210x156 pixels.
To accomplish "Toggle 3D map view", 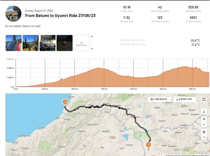I will point(204,137).
